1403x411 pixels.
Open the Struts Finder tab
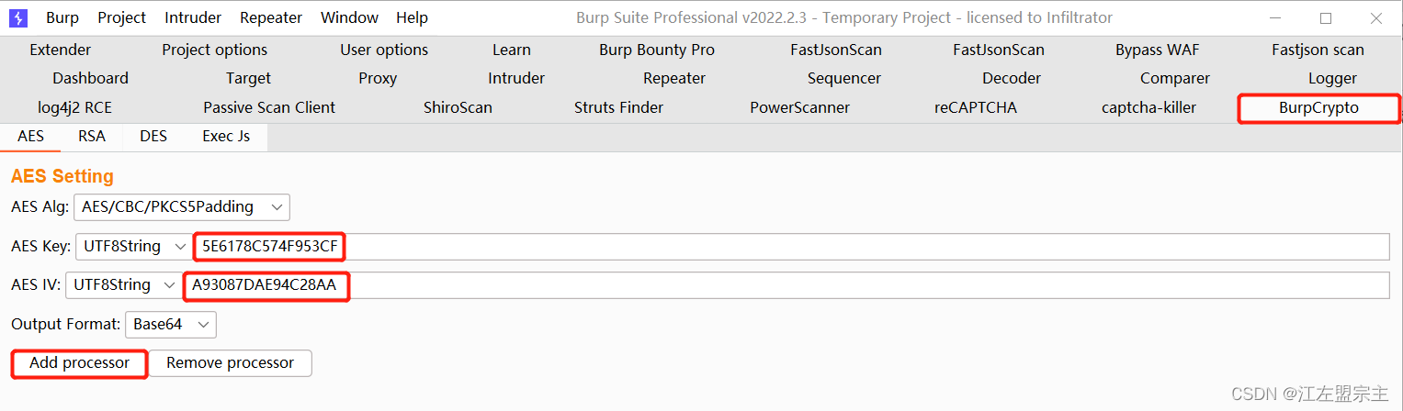(x=619, y=108)
